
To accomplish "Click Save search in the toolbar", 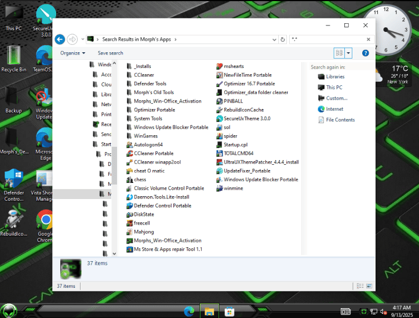I will 110,53.
